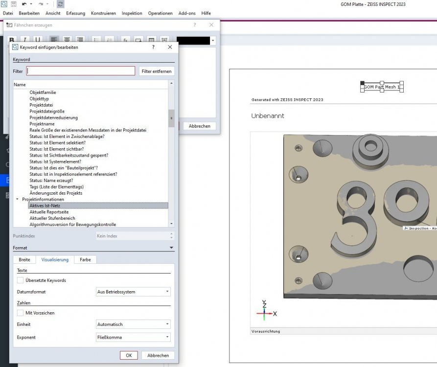Open the black text color swatch dropdown
Viewport: 437px width, 367px height.
(213, 40)
